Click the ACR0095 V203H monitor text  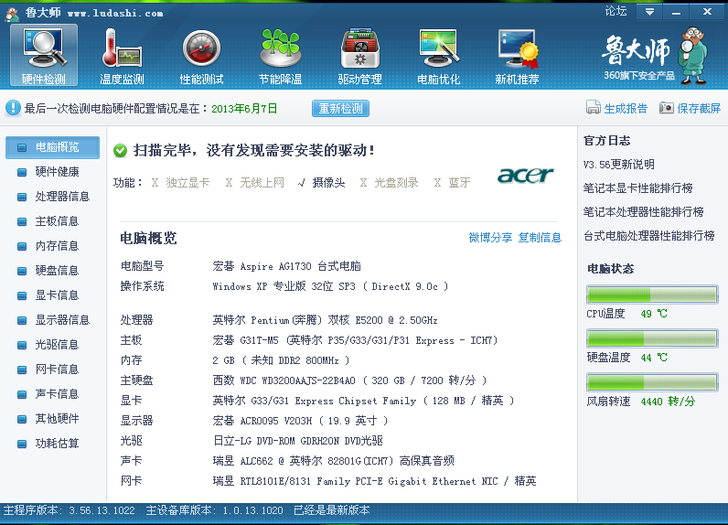pyautogui.click(x=300, y=421)
